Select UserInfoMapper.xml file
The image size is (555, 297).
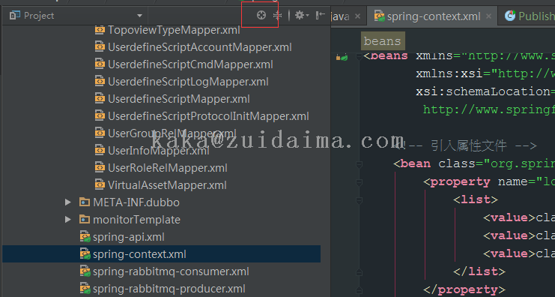[x=159, y=151]
